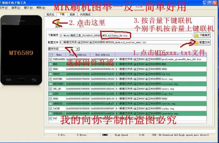
Task: Uncheck the USERDATA partition checkbox
Action: point(50,114)
